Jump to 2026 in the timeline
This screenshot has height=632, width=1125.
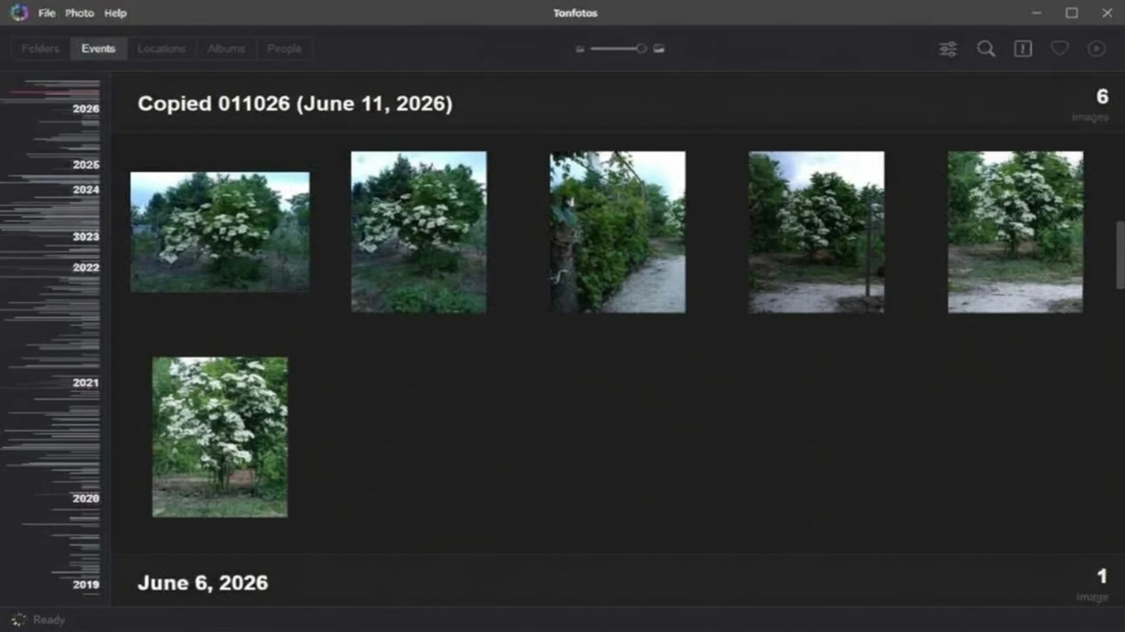point(86,109)
